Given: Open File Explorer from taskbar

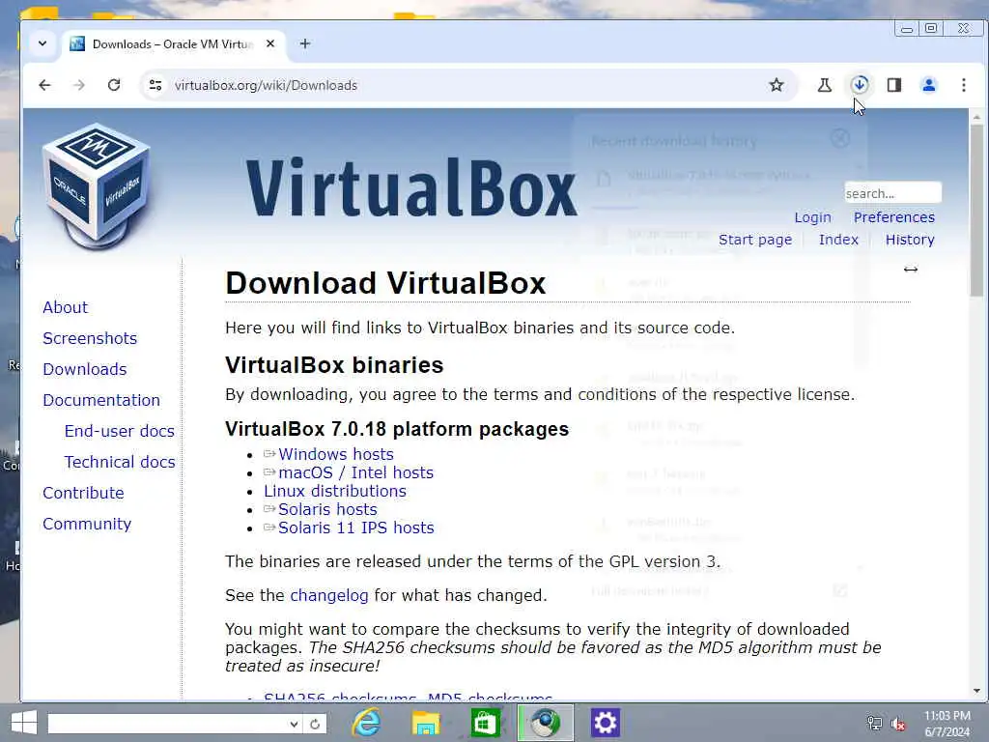Looking at the screenshot, I should point(426,723).
